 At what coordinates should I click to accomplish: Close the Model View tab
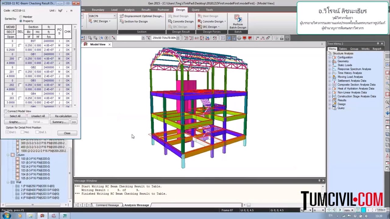(109, 44)
